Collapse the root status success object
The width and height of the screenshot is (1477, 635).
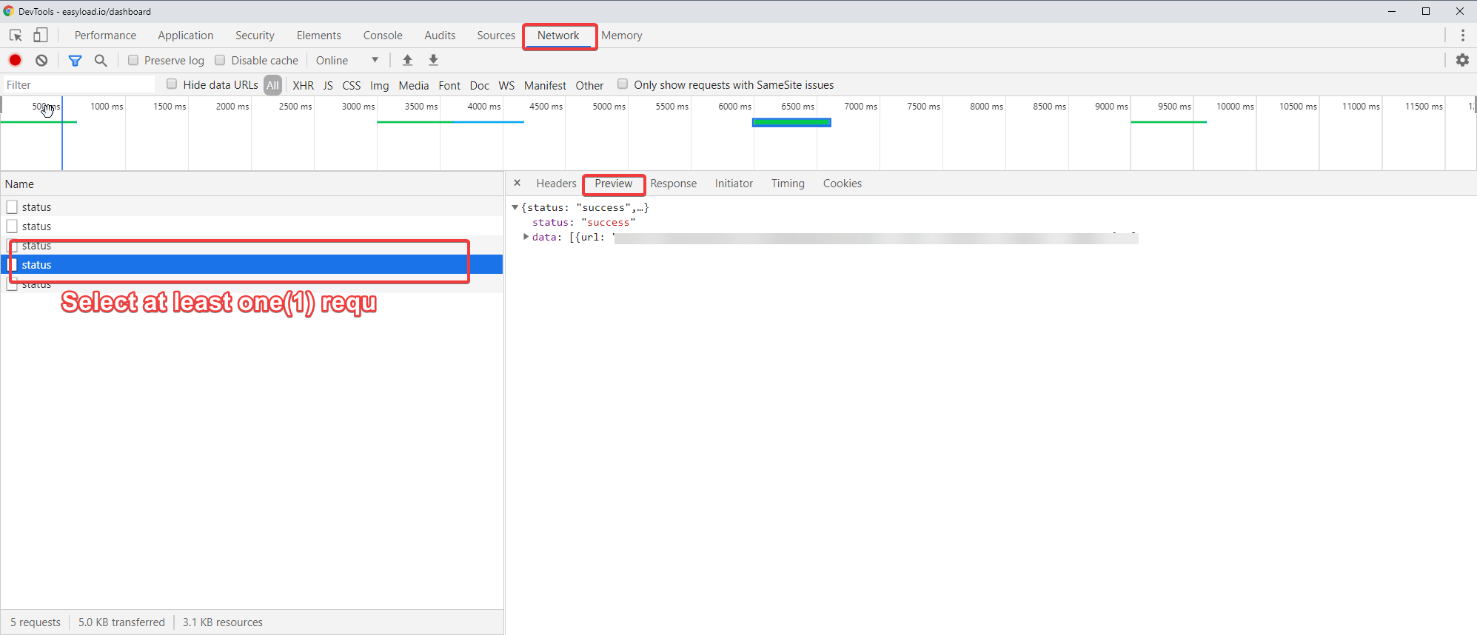[x=515, y=208]
